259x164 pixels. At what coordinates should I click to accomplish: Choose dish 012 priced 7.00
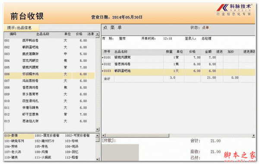pos(50,114)
